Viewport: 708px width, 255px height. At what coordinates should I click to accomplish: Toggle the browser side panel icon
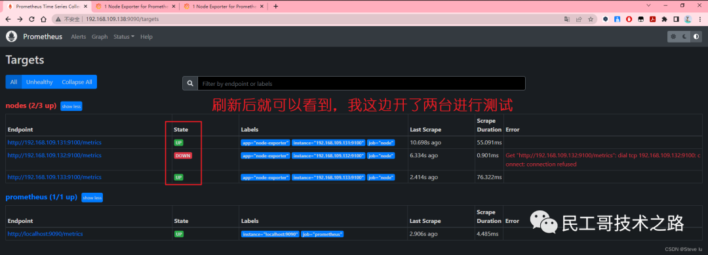pos(676,20)
